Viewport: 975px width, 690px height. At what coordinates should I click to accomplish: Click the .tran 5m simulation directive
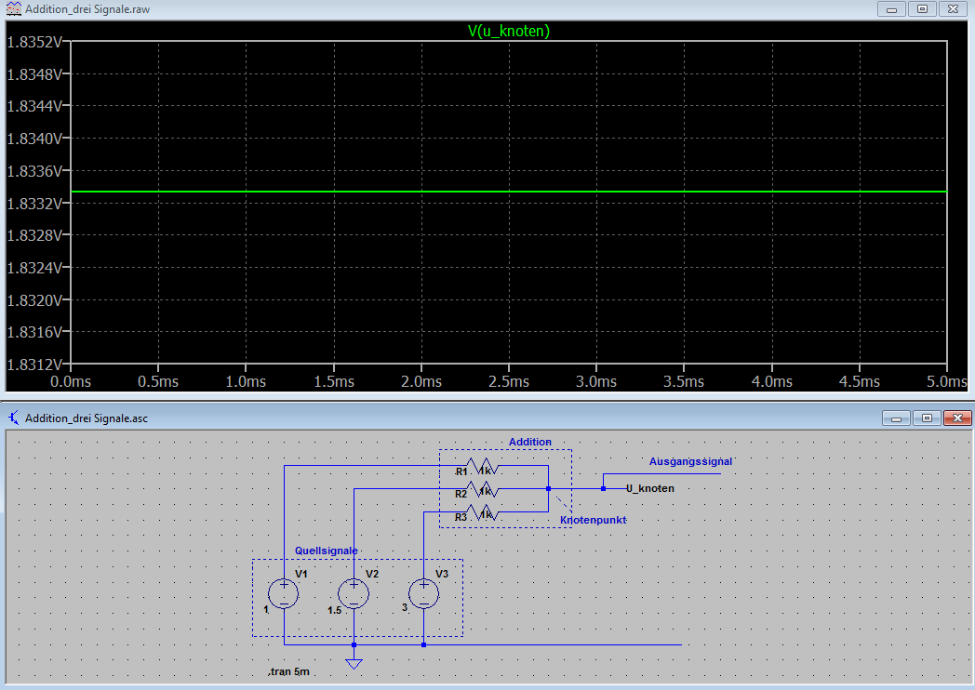coord(288,671)
